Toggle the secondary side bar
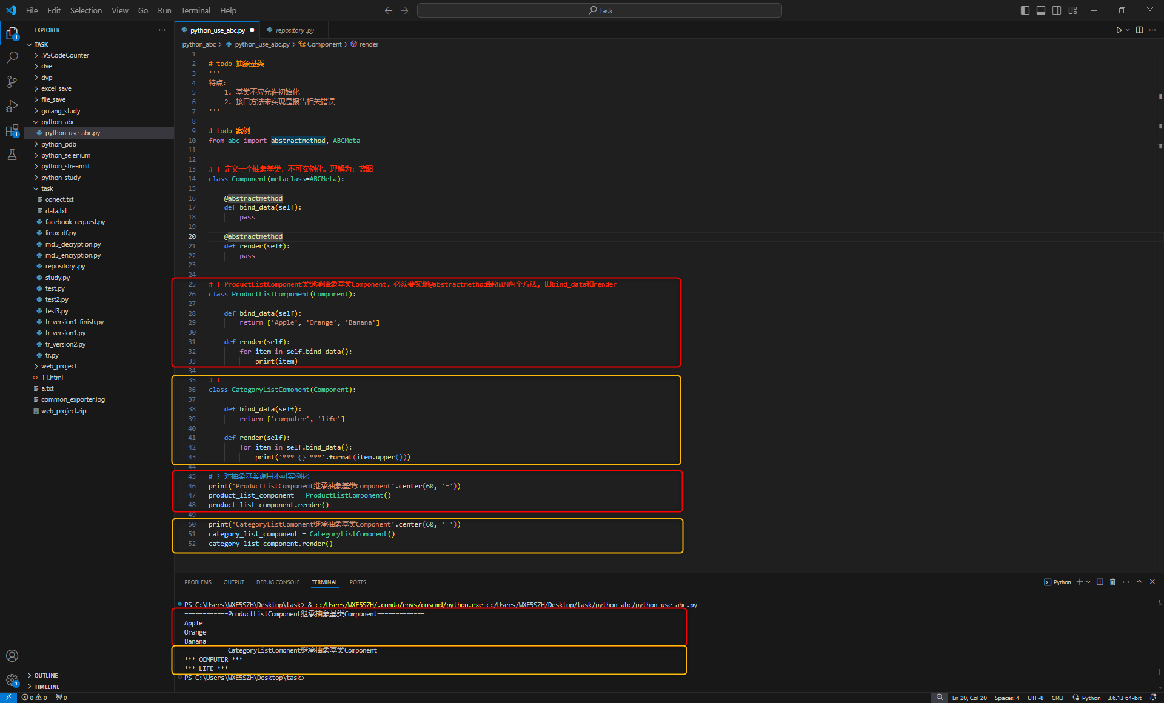This screenshot has height=703, width=1164. (x=1057, y=10)
